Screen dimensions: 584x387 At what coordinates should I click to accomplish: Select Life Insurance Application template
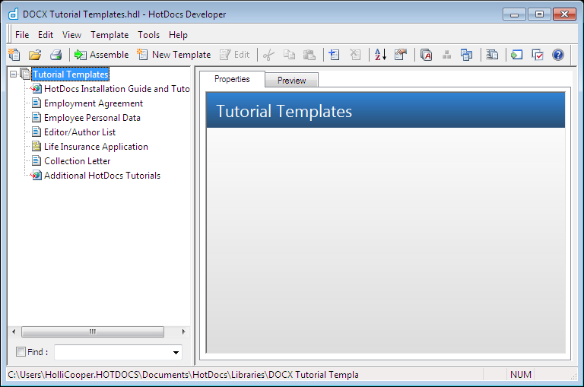coord(96,147)
